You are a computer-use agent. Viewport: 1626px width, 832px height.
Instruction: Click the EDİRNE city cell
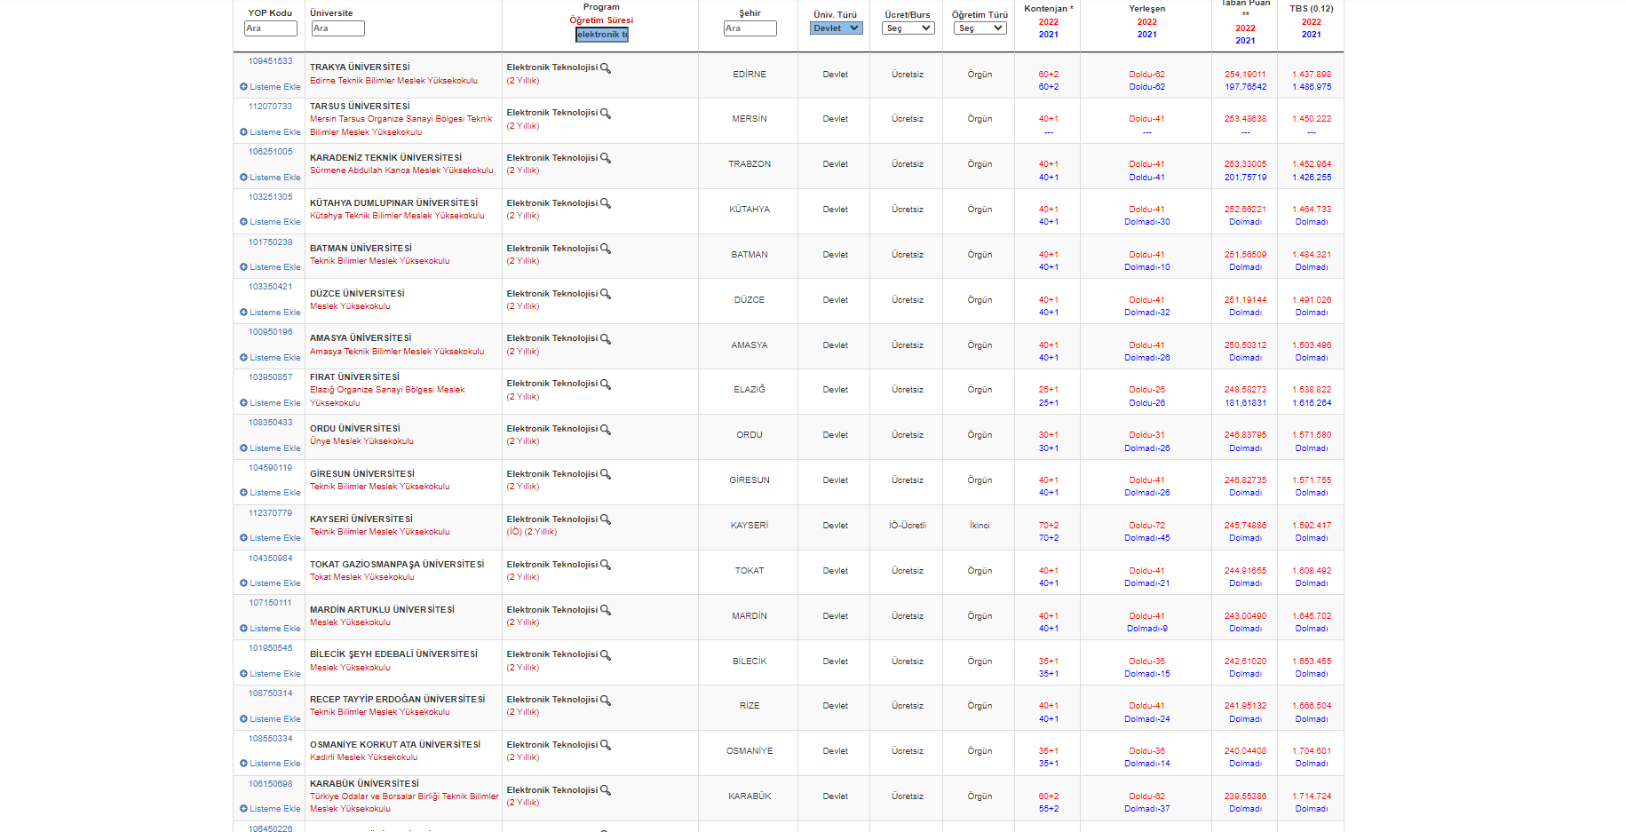click(x=750, y=75)
